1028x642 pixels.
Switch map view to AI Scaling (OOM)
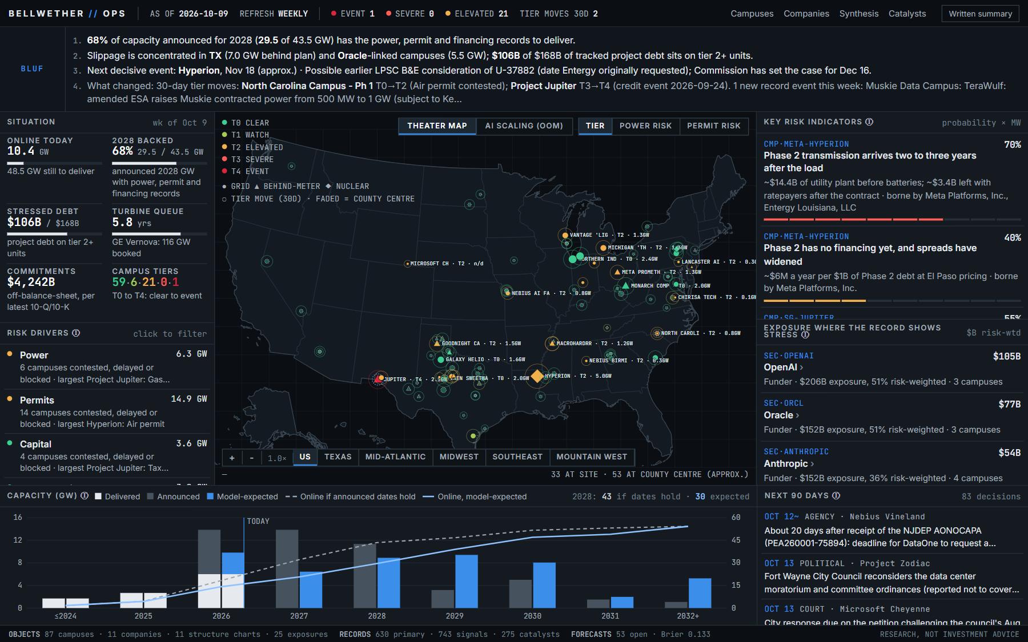tap(524, 126)
